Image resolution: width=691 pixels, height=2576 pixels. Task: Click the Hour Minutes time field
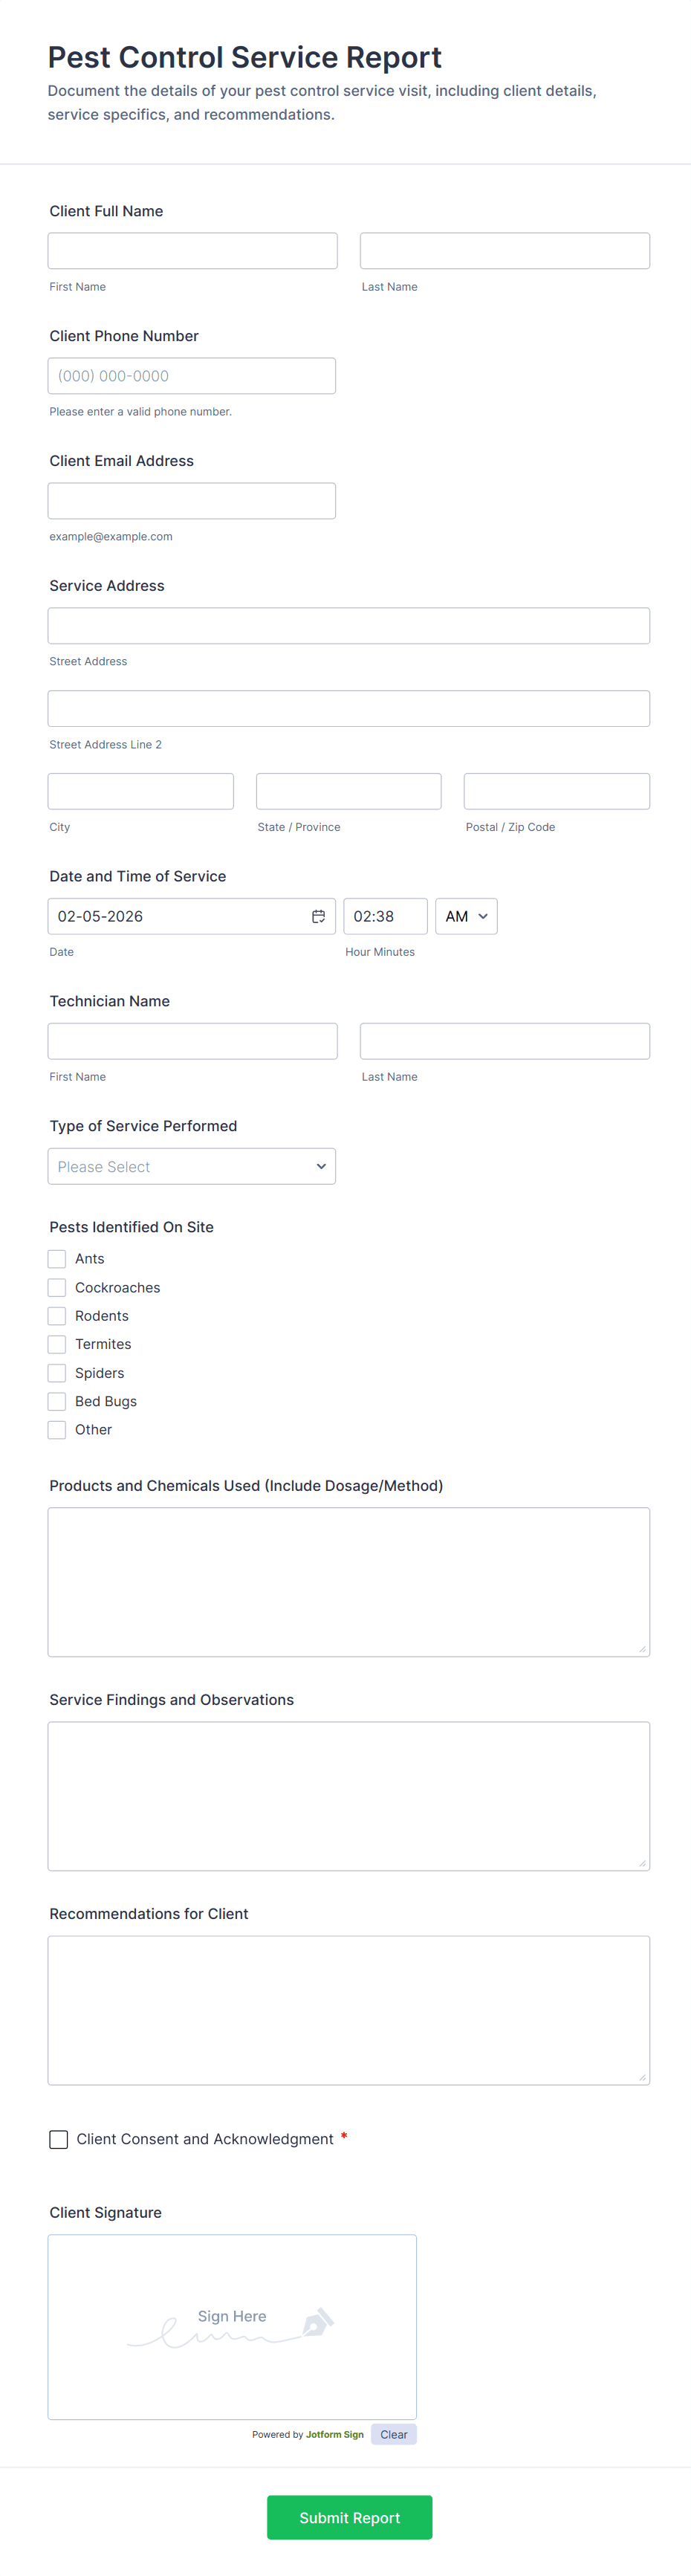point(385,916)
